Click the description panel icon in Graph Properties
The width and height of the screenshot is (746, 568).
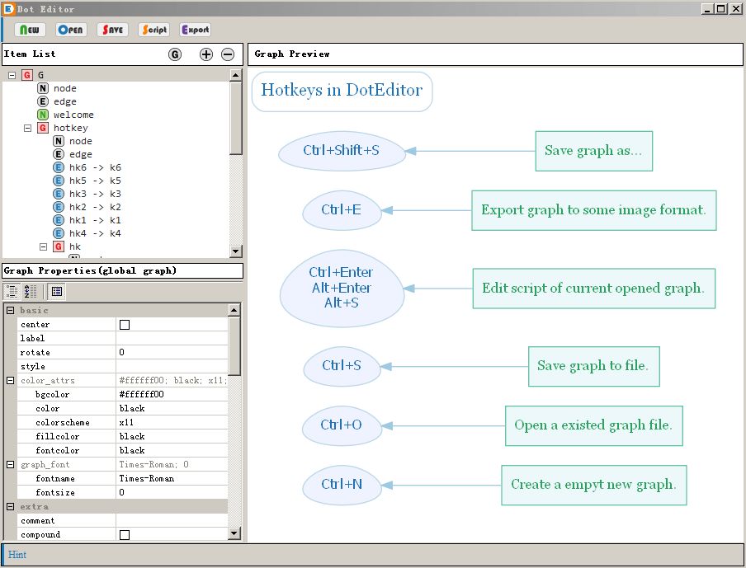(57, 291)
